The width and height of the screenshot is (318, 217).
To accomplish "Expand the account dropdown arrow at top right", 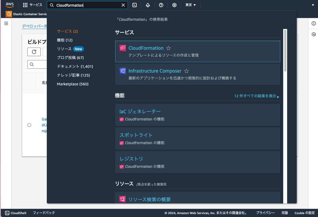I will click(x=313, y=5).
